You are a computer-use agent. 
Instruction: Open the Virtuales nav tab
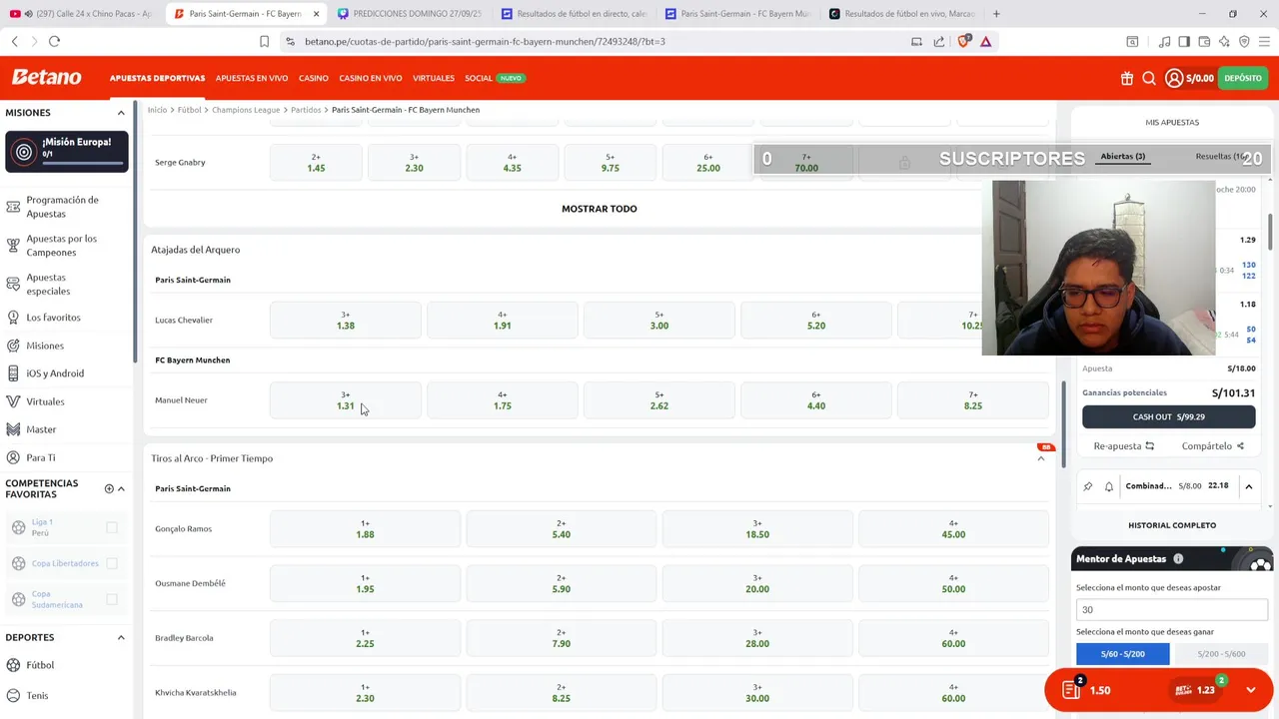coord(434,78)
